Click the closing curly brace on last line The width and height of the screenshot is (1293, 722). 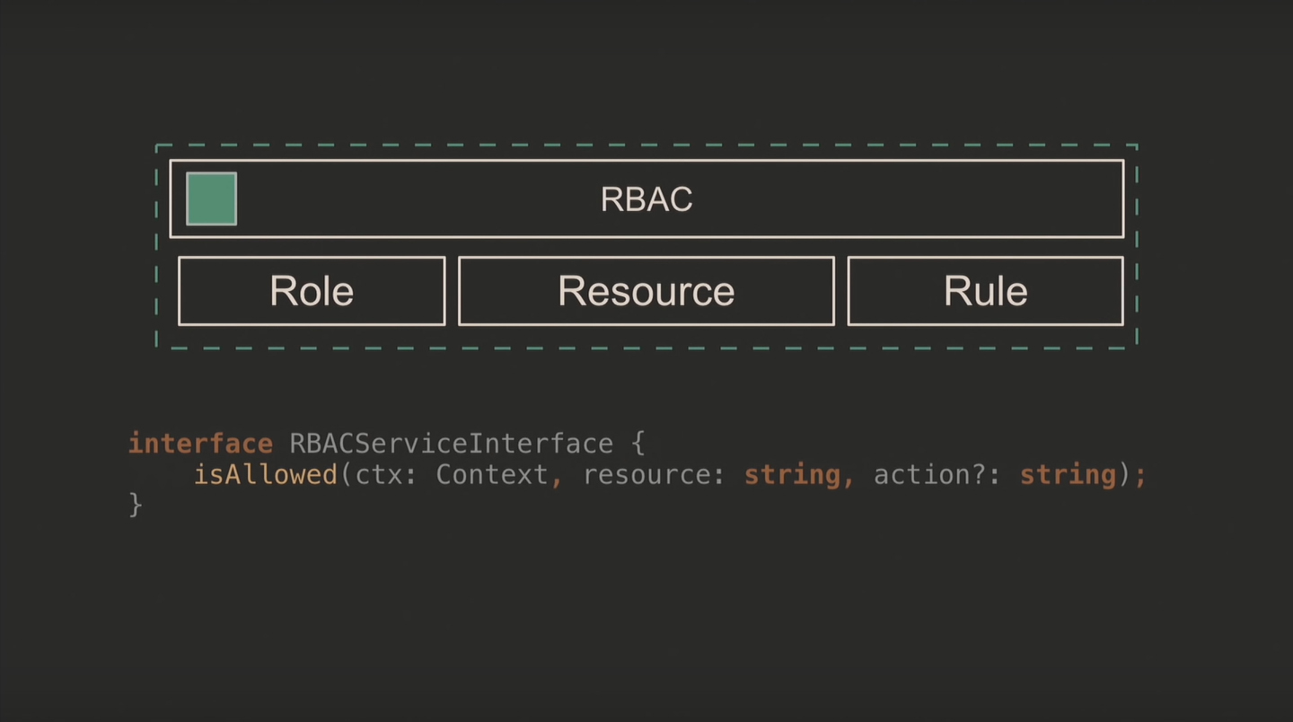[136, 505]
